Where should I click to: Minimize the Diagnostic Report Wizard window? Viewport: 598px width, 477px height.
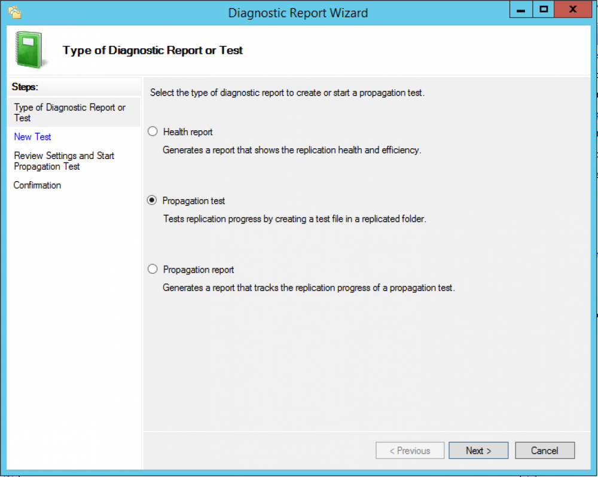pyautogui.click(x=520, y=10)
